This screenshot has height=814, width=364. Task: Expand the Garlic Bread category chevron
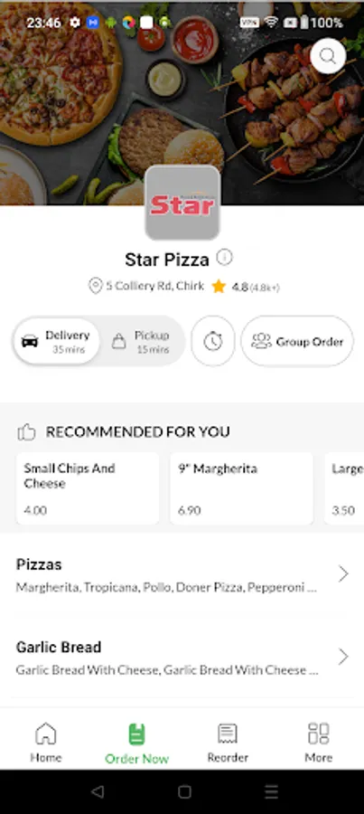(342, 657)
